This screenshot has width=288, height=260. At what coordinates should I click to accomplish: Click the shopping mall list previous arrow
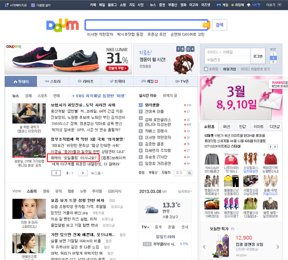point(270,146)
